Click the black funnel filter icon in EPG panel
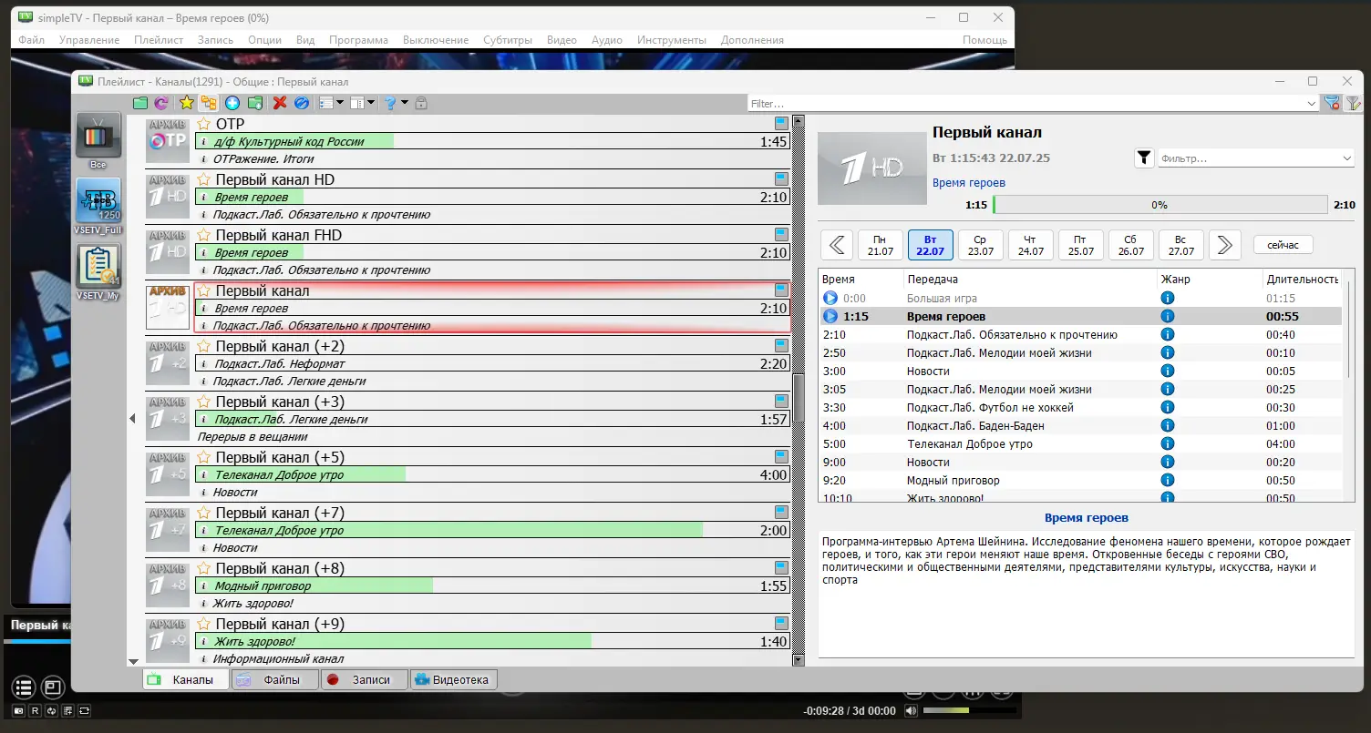This screenshot has width=1371, height=733. (1144, 158)
